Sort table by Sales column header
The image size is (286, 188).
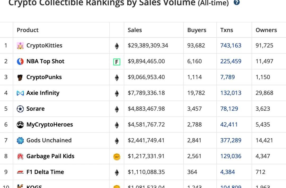[x=135, y=30]
